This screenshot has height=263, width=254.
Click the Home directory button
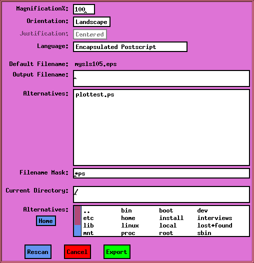point(46,220)
